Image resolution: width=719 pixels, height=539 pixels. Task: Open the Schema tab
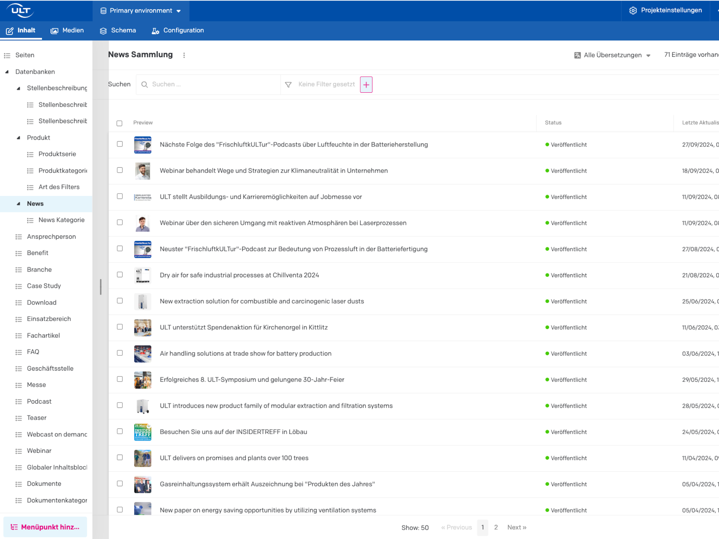click(x=118, y=31)
